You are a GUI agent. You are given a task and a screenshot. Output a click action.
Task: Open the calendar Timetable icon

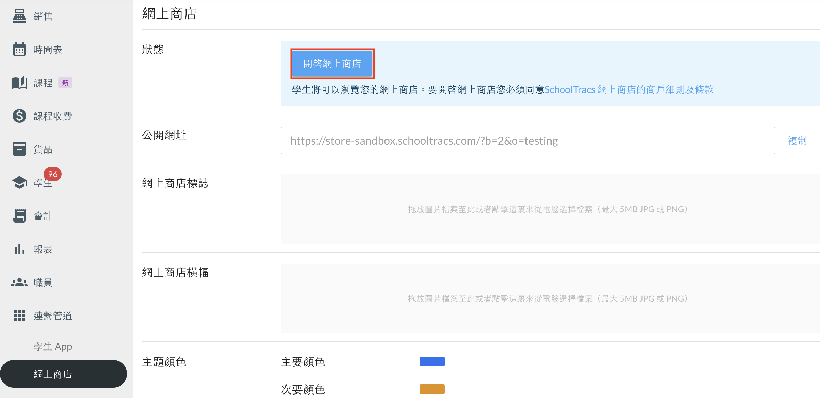coord(19,50)
